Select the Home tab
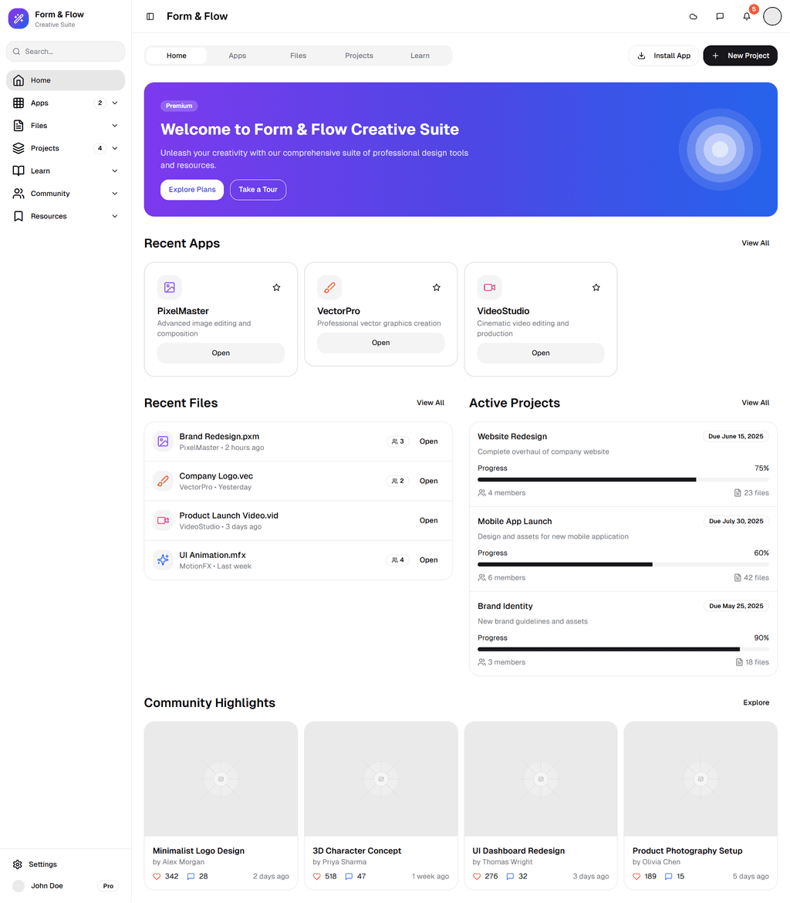 point(176,56)
